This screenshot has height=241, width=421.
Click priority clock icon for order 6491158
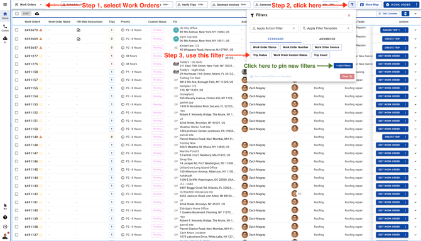123,72
